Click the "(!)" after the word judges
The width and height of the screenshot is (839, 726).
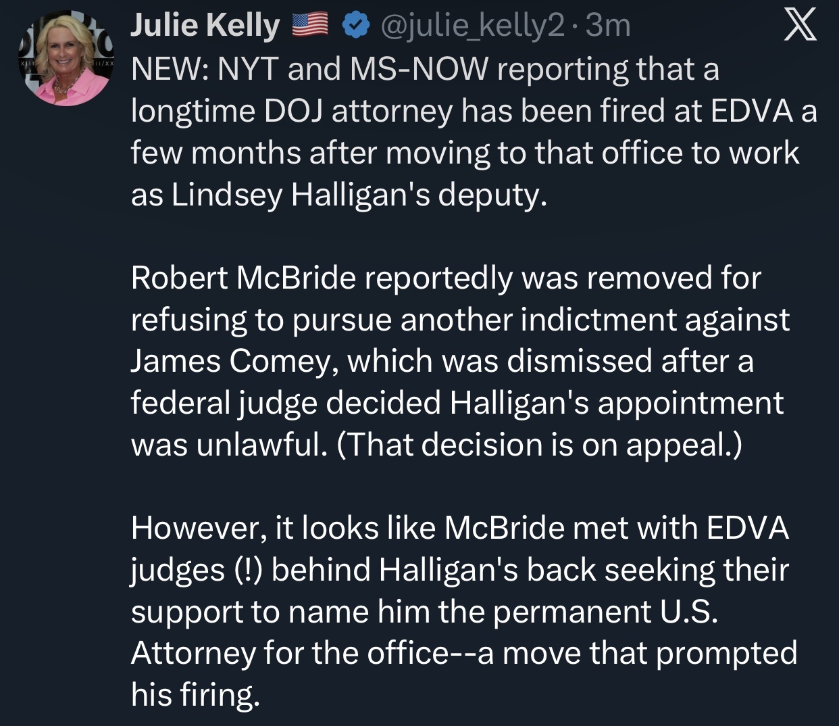pos(248,569)
